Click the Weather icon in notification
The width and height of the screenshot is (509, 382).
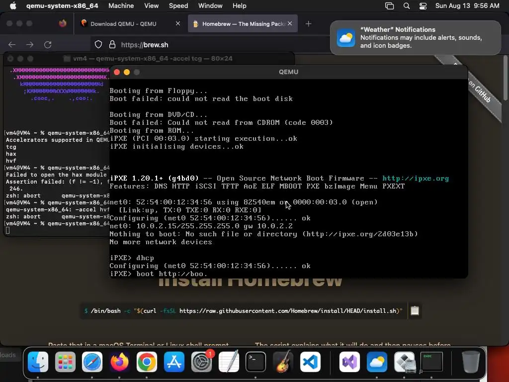click(346, 38)
